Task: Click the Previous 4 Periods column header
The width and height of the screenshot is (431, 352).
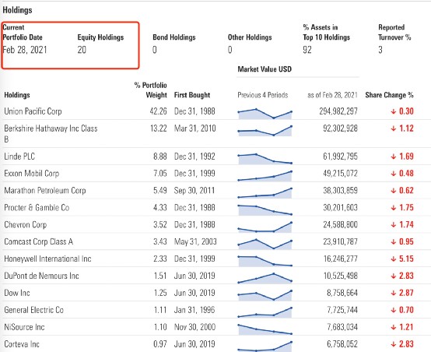Action: coord(263,95)
